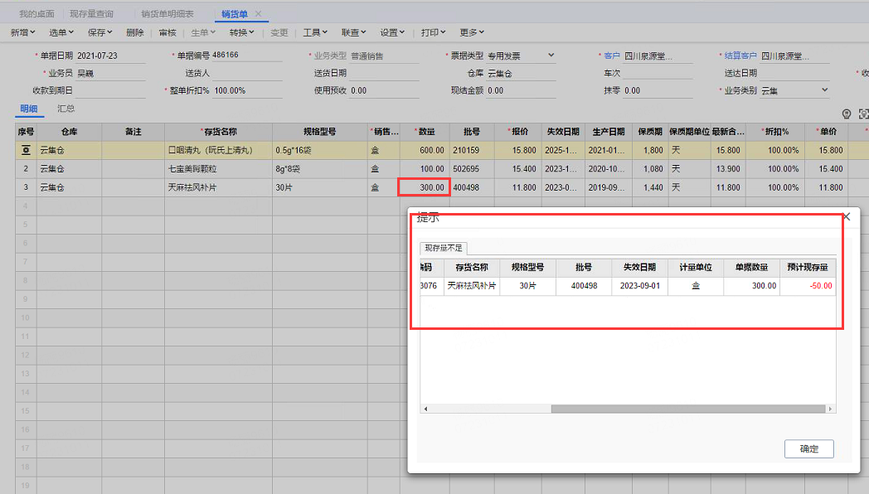Click the 确定 button

[x=809, y=448]
